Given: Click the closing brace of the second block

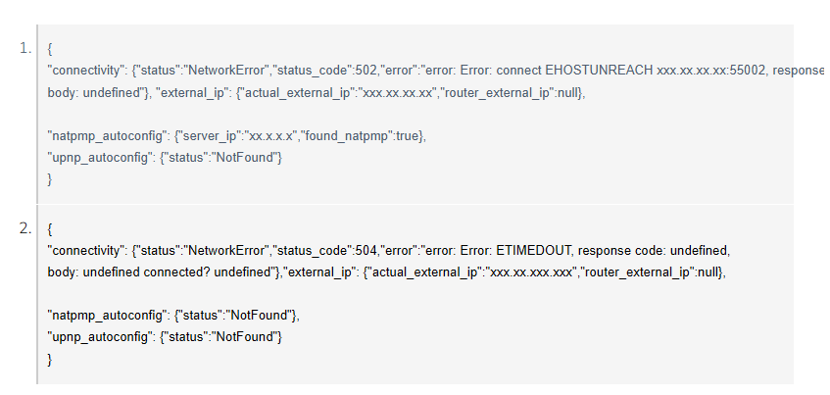Looking at the screenshot, I should tap(50, 360).
